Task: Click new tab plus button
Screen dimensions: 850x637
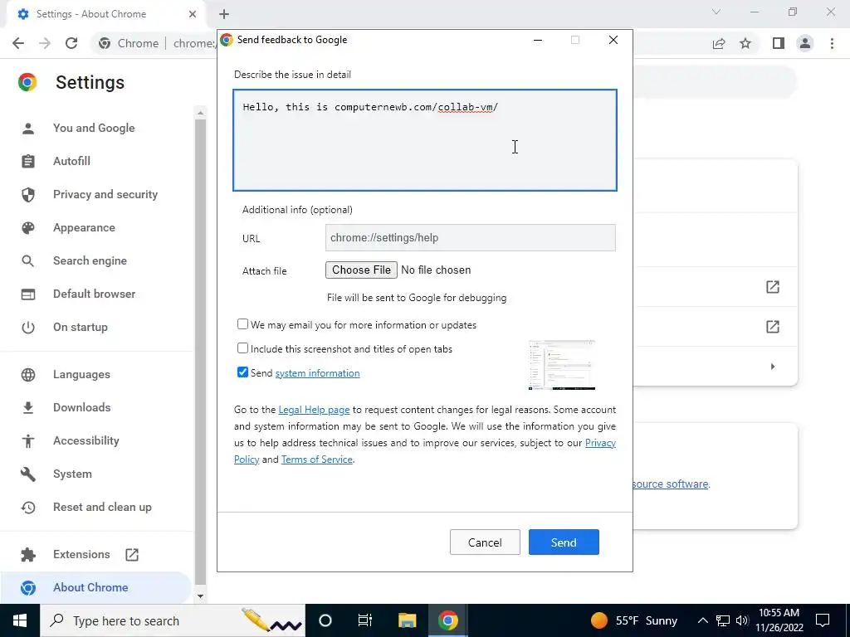Action: pos(224,14)
